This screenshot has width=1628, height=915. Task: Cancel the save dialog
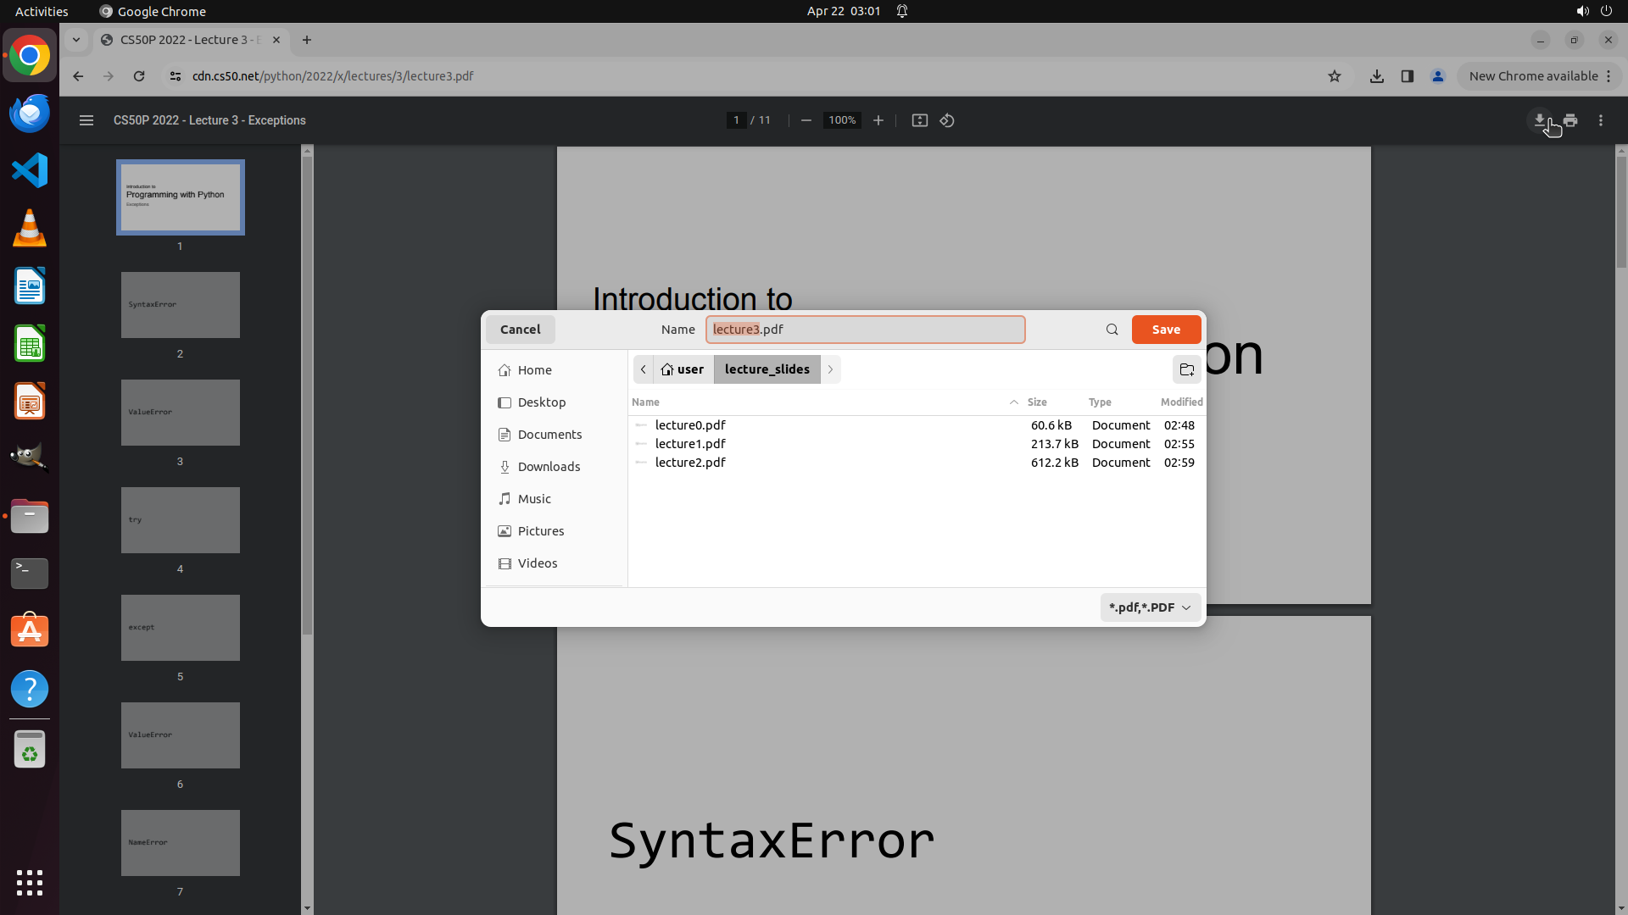point(520,330)
